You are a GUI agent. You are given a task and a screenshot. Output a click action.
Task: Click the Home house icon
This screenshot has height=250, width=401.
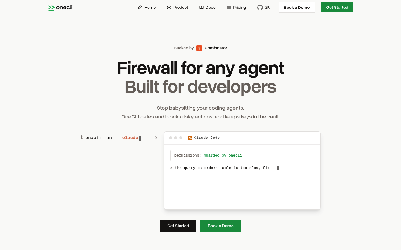pos(140,7)
